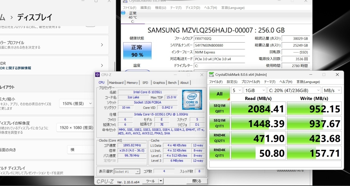The height and width of the screenshot is (186, 350).
Task: Open the ファイル(F) menu in CrystalDiskMark
Action: [216, 82]
